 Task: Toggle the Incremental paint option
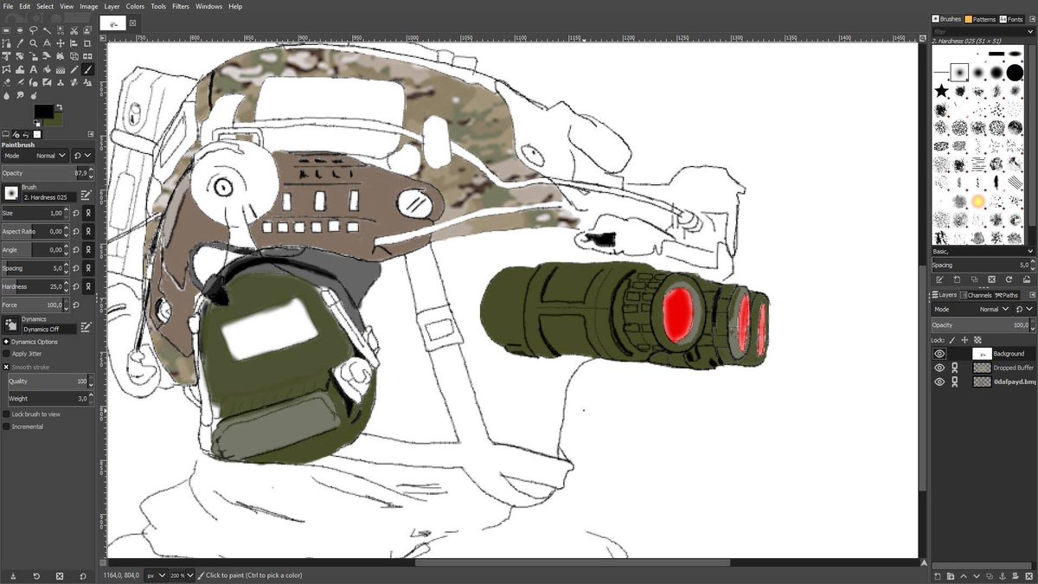click(8, 426)
